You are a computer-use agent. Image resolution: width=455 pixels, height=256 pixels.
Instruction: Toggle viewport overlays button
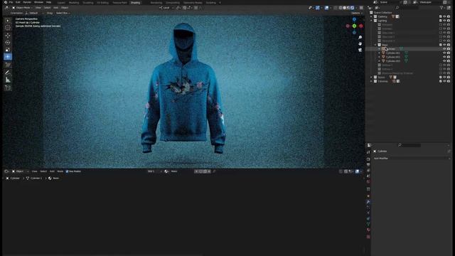coord(327,8)
